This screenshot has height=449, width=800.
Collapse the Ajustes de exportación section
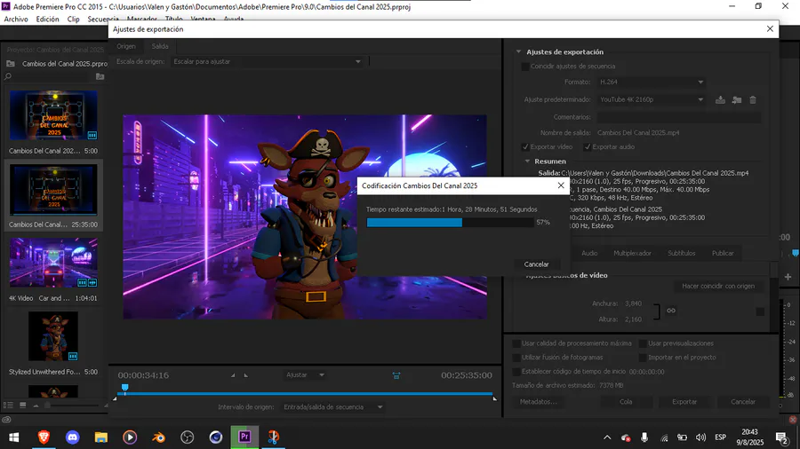tap(518, 52)
